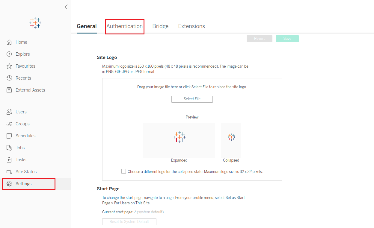Screen dimensions: 374x228
Task: Open Recents using the clock icon
Action: pos(9,78)
